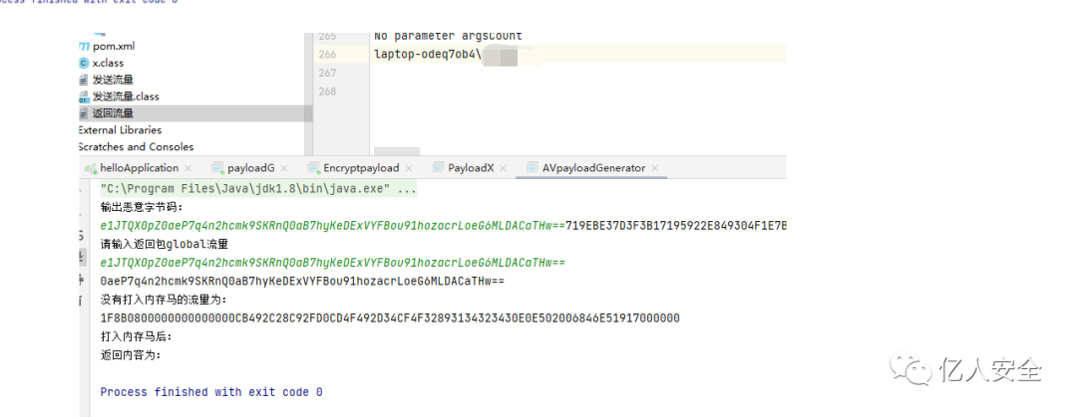Image resolution: width=1077 pixels, height=417 pixels.
Task: Click the class icon beside x.class
Action: [x=84, y=63]
